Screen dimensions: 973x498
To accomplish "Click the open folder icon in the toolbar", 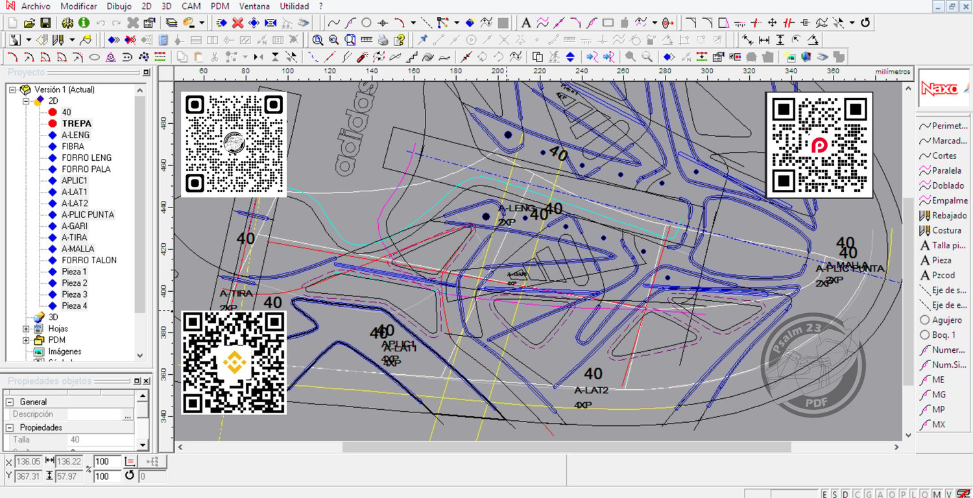I will click(x=29, y=23).
